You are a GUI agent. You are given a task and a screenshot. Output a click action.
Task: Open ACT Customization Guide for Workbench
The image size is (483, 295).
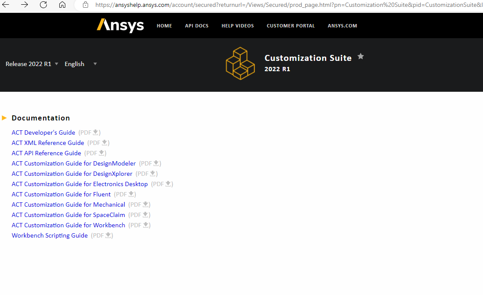click(x=68, y=225)
